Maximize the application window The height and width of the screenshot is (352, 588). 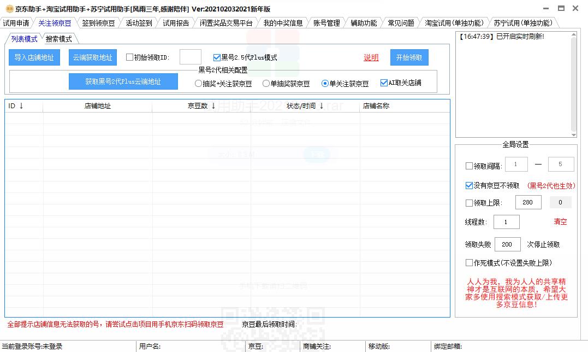coord(561,8)
